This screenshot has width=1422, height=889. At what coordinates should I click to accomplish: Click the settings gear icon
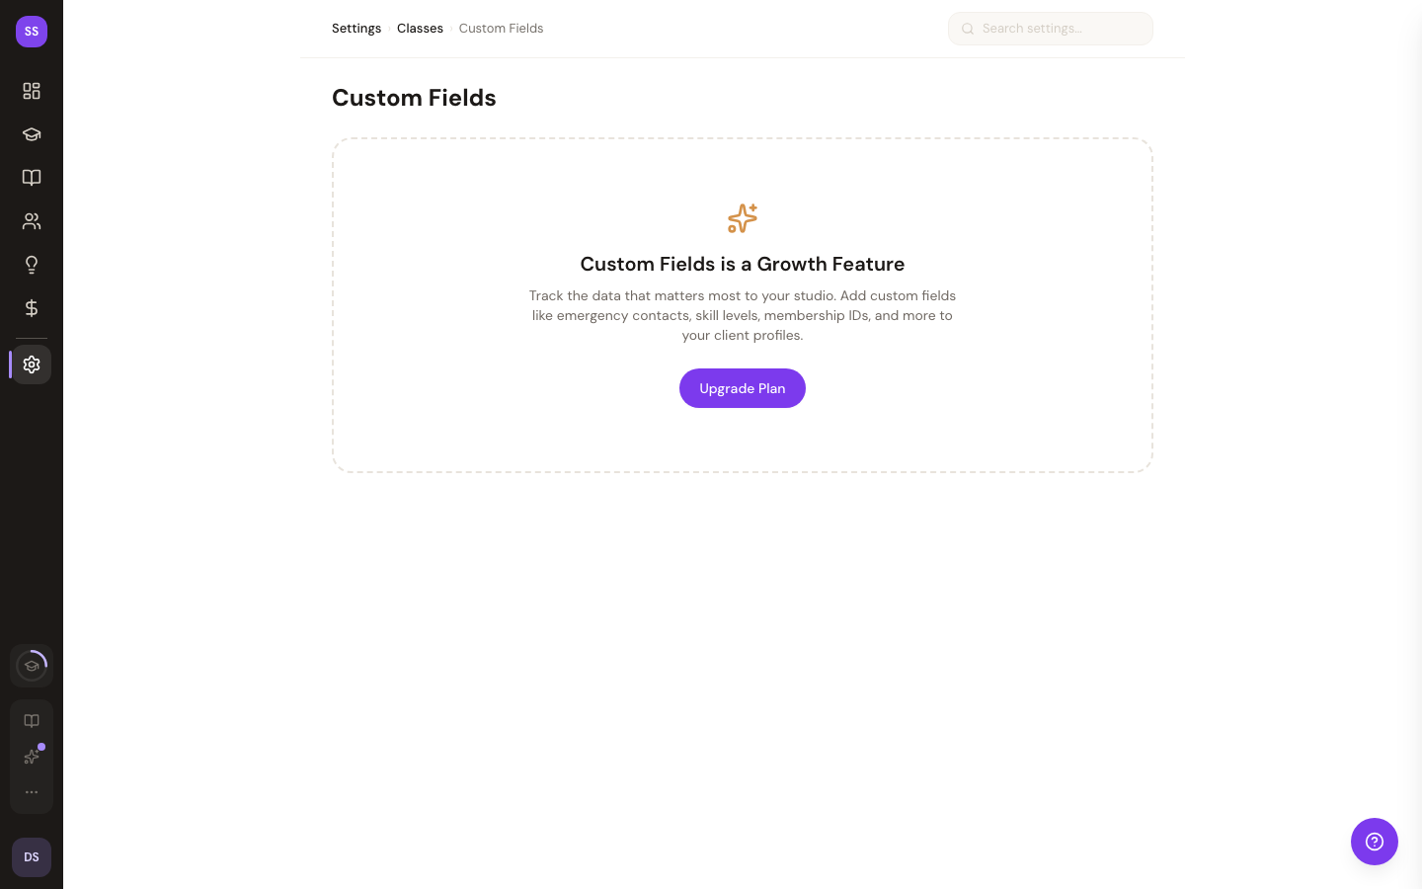[x=32, y=364]
